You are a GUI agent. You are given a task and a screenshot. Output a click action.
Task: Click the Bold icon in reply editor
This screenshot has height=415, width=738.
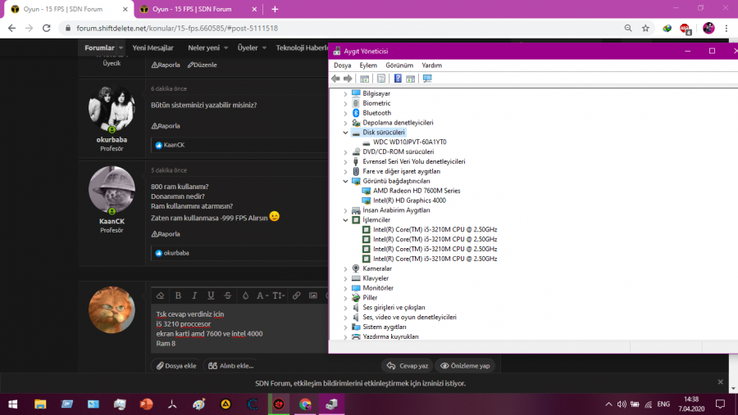click(x=176, y=295)
